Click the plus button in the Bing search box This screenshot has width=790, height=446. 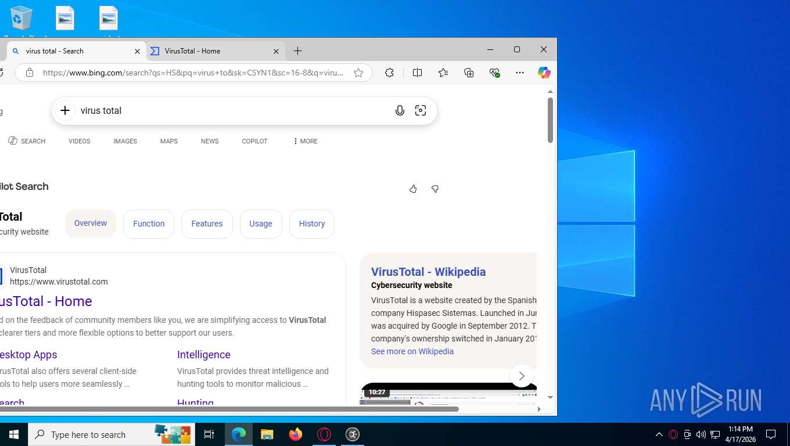coord(65,110)
